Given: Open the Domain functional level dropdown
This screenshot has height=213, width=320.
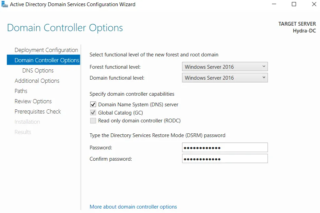Looking at the screenshot, I should [225, 78].
